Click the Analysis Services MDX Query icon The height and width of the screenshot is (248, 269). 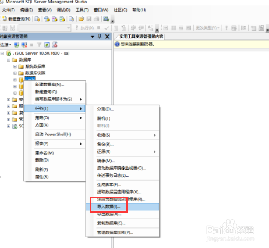coord(47,19)
